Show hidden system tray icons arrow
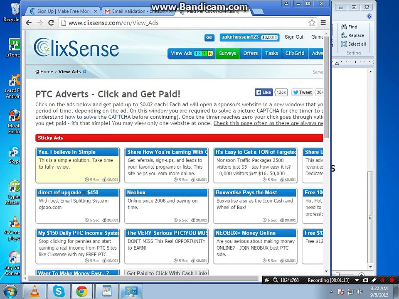This screenshot has width=399, height=299. (x=331, y=292)
